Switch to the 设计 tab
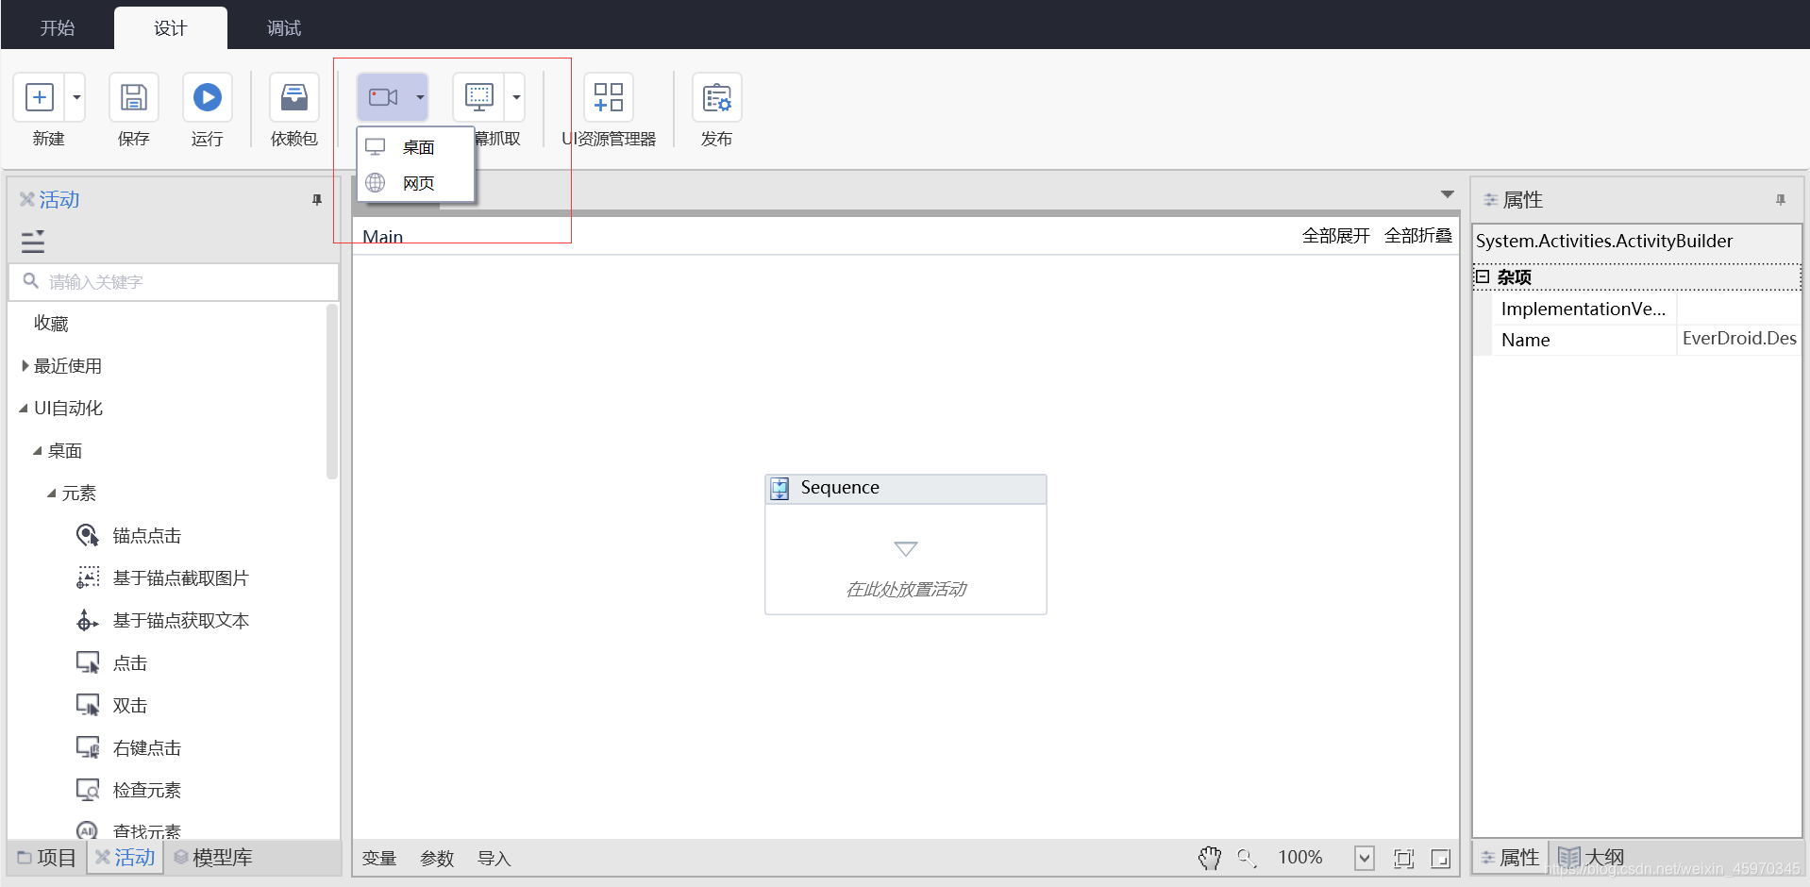Screen dimensions: 1810x887 pos(171,28)
